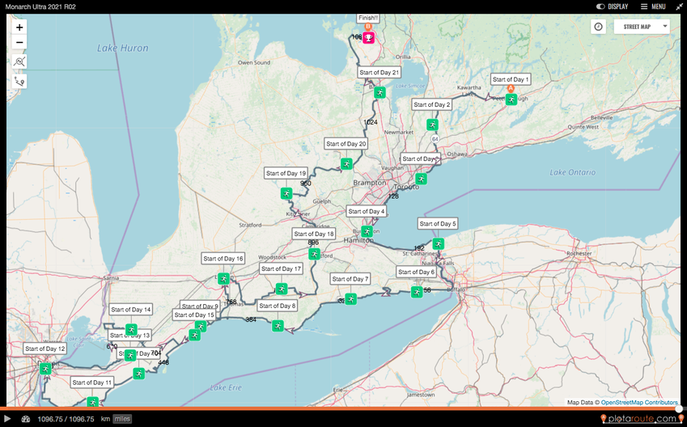Open the OpenStreetMap Contributors link
The image size is (687, 427).
[638, 402]
